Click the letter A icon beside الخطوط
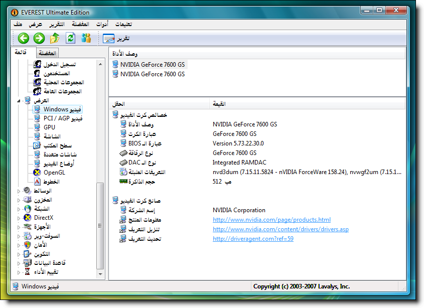Screen dimensions: 424x308 (37, 182)
